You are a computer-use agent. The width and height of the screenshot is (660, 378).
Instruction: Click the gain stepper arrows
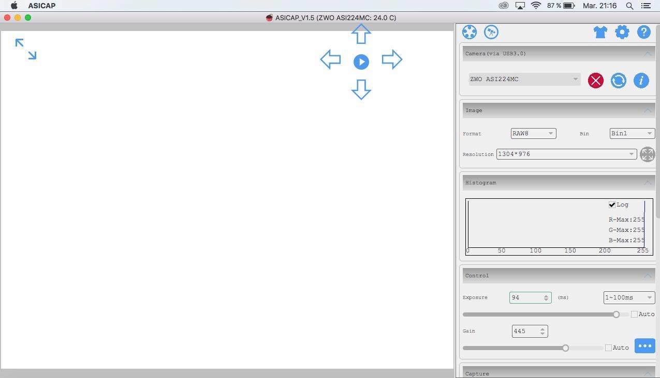542,331
